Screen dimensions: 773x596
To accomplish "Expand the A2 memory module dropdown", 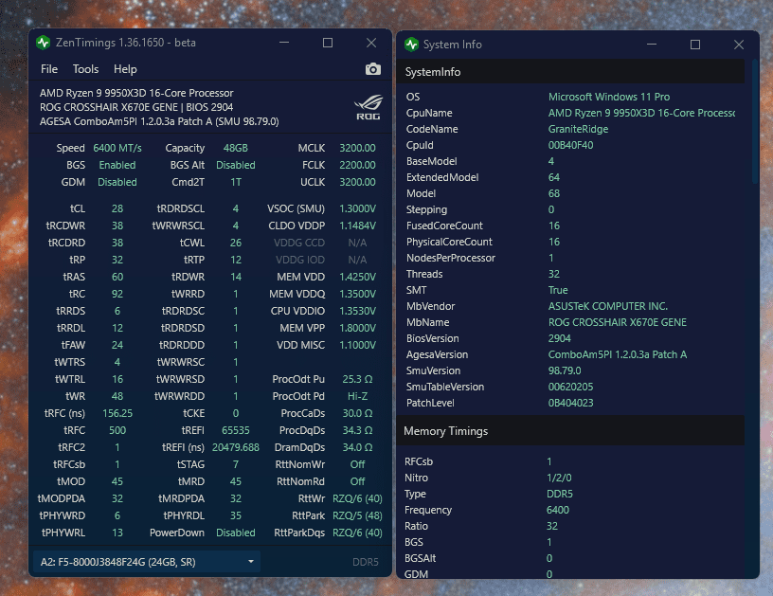I will [147, 562].
